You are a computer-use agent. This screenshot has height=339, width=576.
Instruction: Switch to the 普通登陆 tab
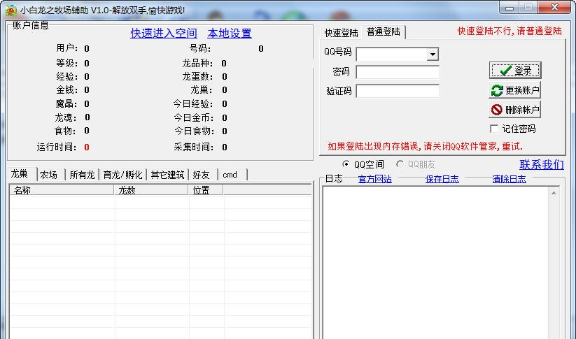pyautogui.click(x=383, y=32)
